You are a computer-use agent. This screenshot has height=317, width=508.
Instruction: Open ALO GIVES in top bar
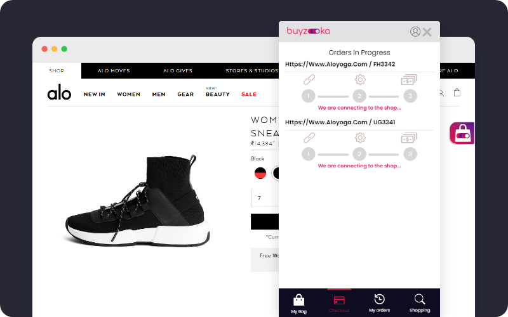tap(178, 70)
